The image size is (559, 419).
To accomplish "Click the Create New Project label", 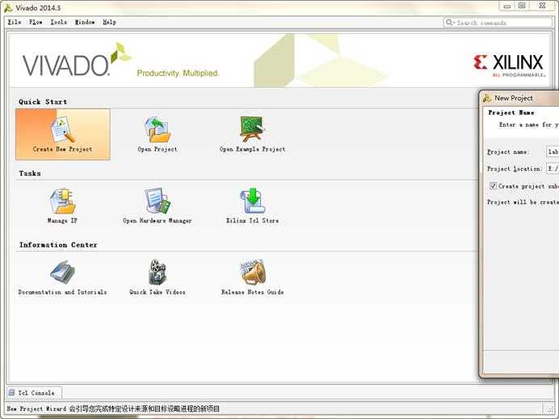I will coord(62,149).
